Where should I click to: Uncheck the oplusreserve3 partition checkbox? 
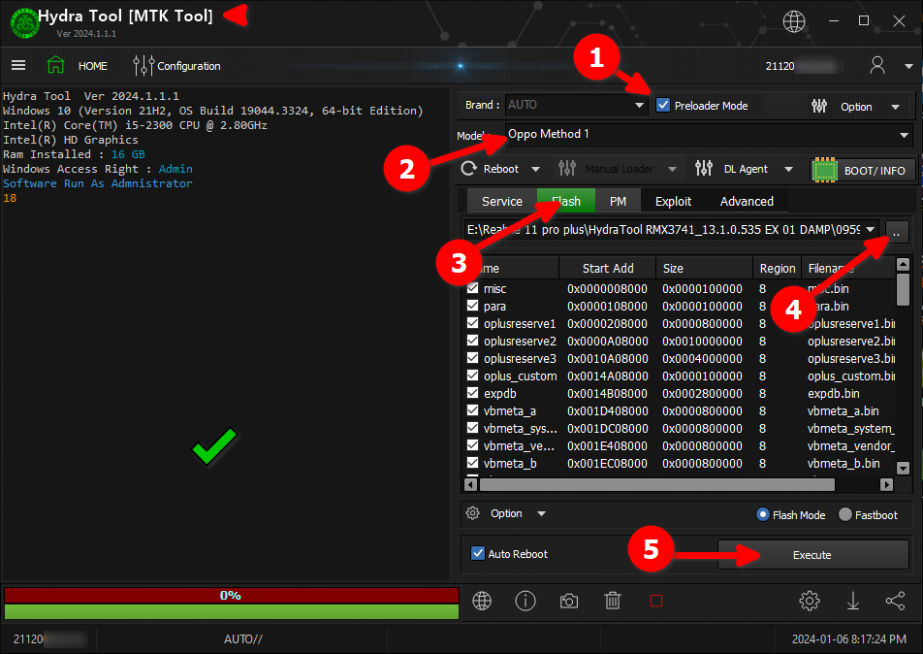[x=472, y=358]
